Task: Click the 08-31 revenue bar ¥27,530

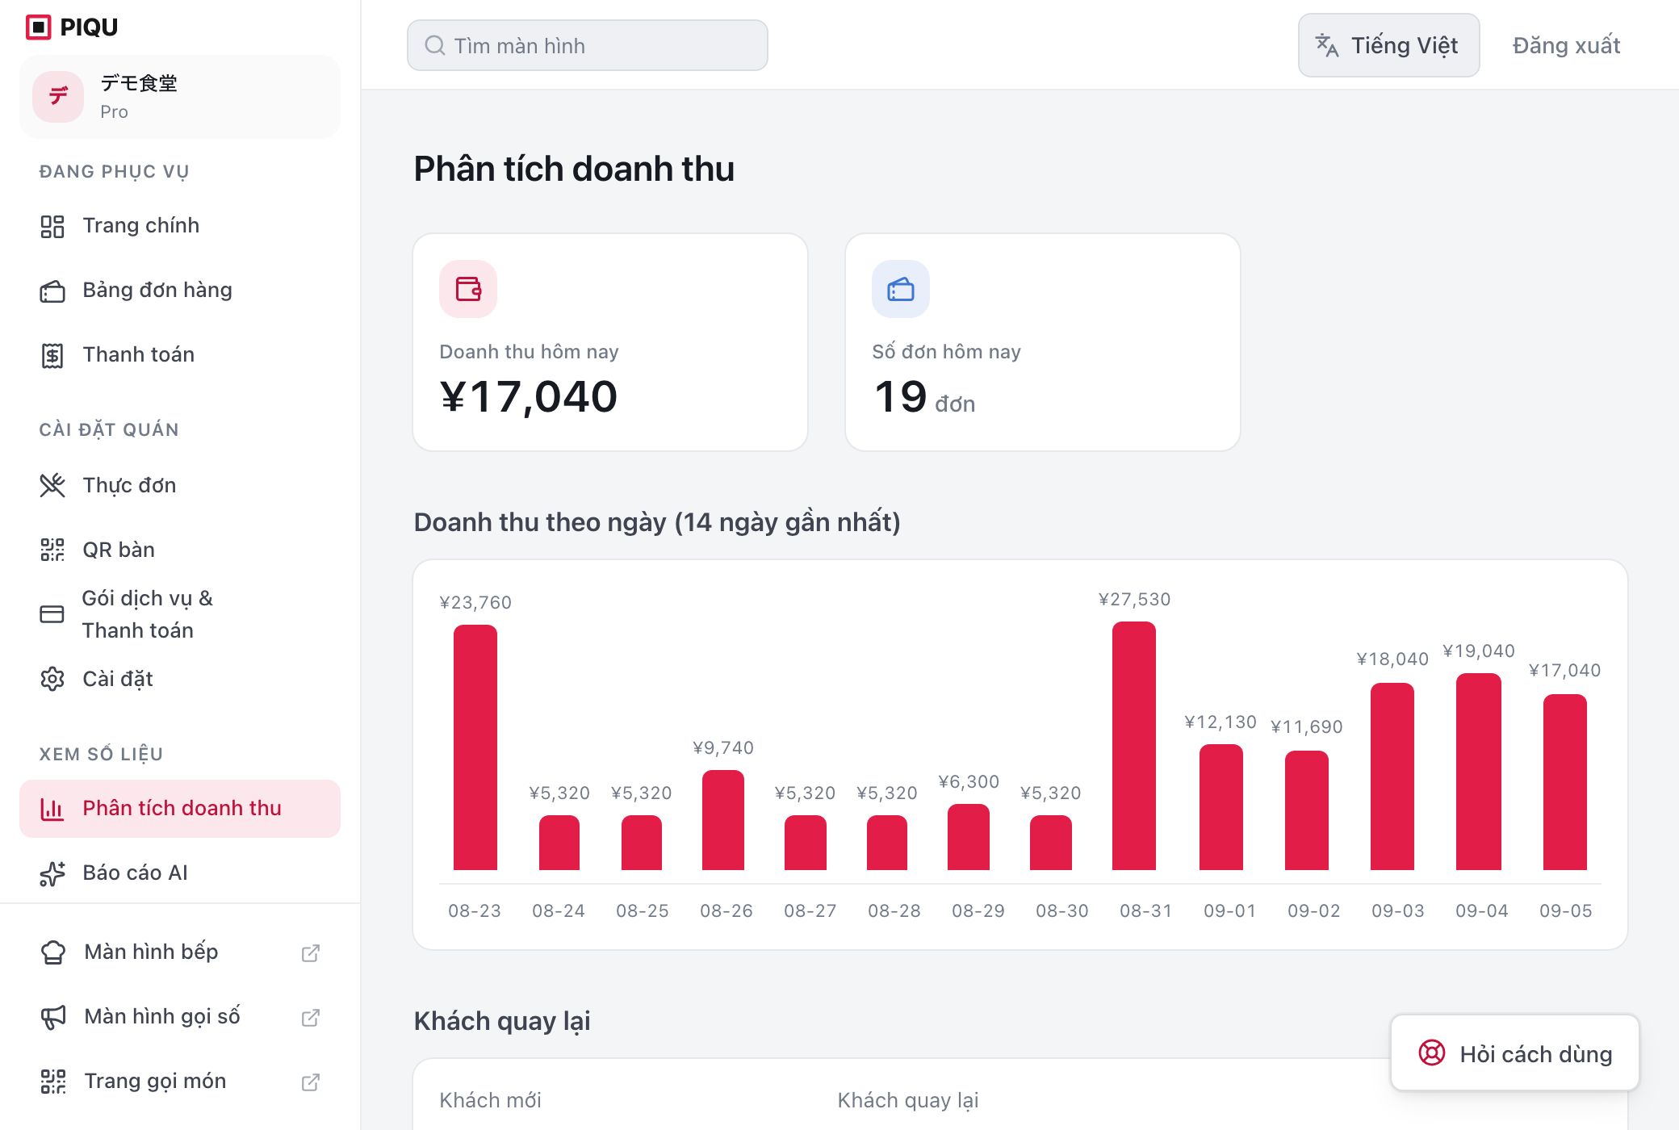Action: [x=1134, y=746]
